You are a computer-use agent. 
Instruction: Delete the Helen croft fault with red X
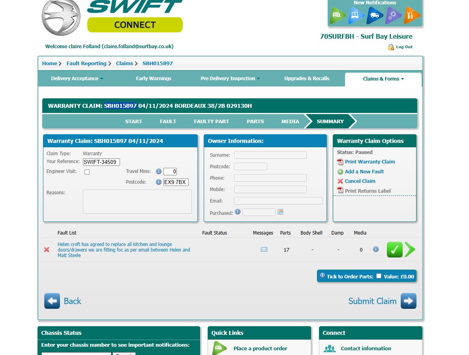[x=47, y=250]
